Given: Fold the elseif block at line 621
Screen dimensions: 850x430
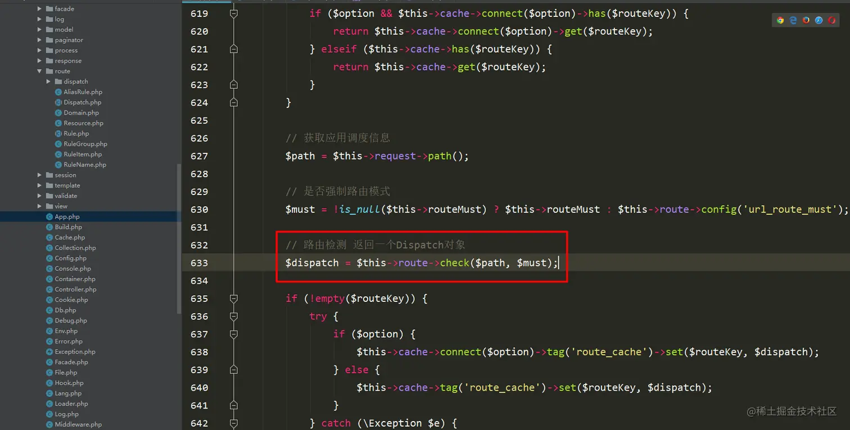Looking at the screenshot, I should pos(234,49).
